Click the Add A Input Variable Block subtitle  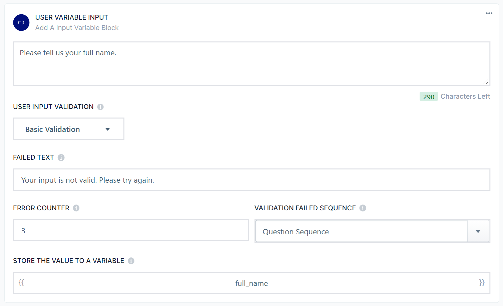(x=77, y=28)
